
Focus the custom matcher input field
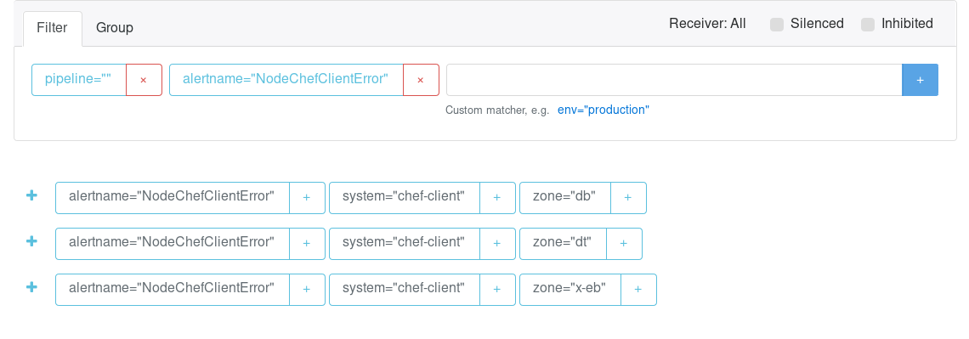pyautogui.click(x=674, y=80)
